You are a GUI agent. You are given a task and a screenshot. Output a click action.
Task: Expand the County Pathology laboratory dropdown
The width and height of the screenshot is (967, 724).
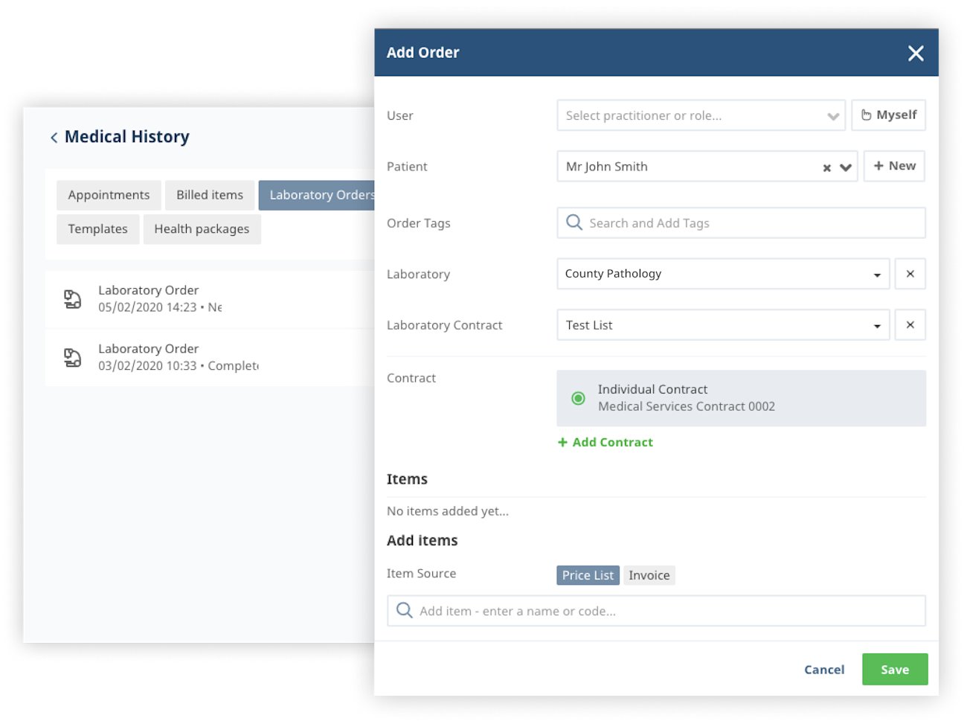pyautogui.click(x=876, y=274)
